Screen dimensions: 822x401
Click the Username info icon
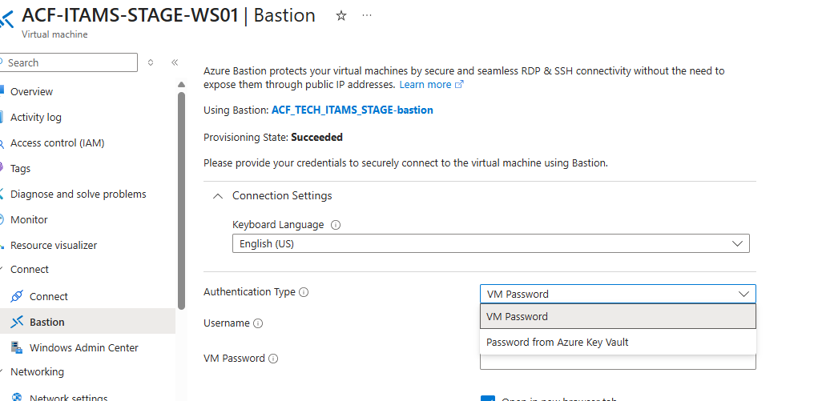coord(258,323)
